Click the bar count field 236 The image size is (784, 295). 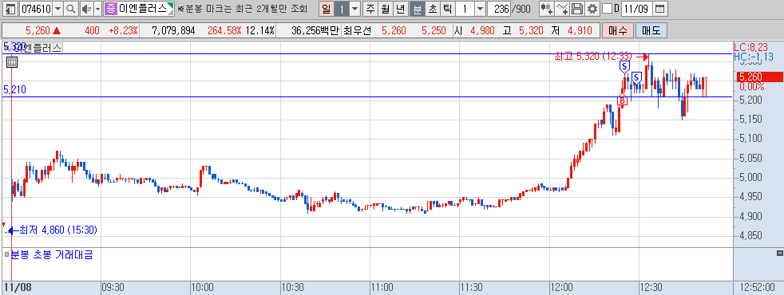[x=500, y=9]
